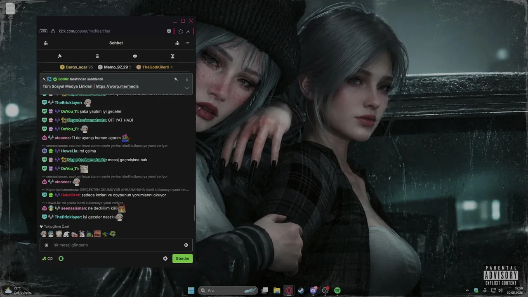528x297 pixels.
Task: Open the Windows Start menu
Action: pos(191,290)
